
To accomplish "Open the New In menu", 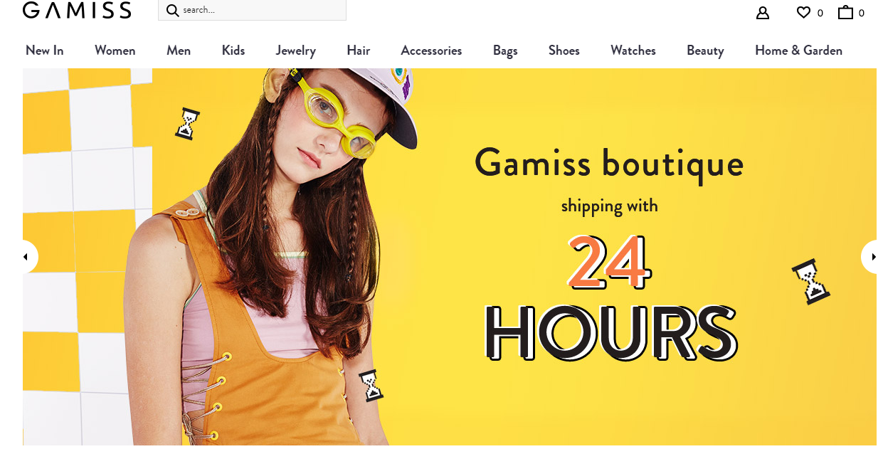I will 45,51.
